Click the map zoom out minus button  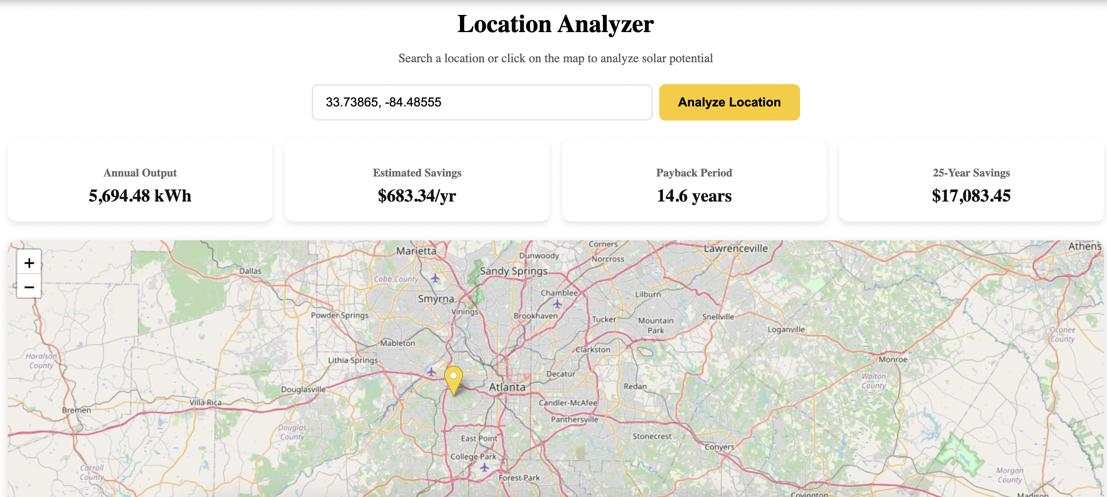[x=29, y=286]
